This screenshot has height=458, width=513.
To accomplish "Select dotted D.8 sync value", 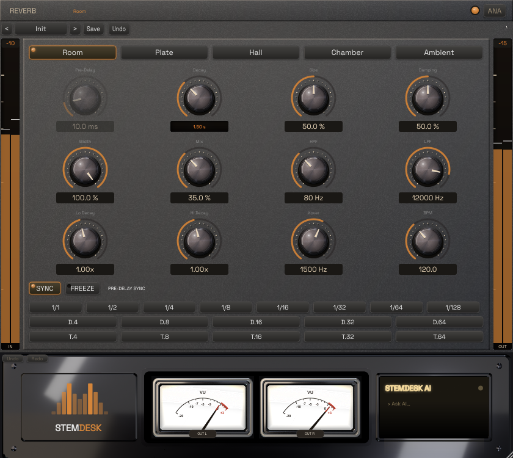I will coord(164,322).
